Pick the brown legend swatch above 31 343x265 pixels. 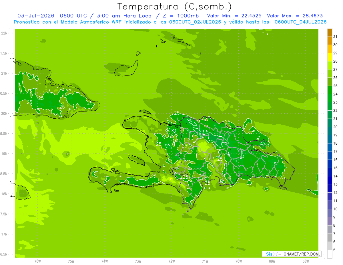click(330, 33)
